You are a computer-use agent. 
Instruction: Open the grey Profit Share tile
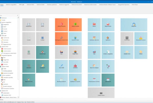coord(127,39)
